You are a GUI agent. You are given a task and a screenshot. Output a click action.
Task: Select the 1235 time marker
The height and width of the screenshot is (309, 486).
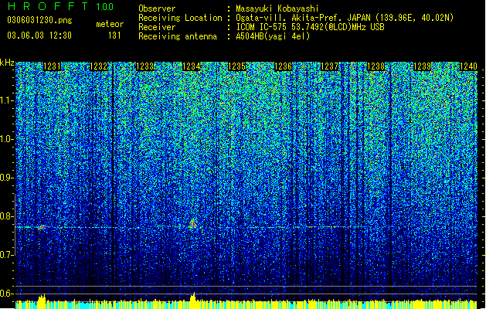pyautogui.click(x=236, y=66)
